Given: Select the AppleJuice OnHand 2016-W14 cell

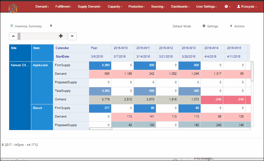Looking at the screenshot, I should [213, 99].
